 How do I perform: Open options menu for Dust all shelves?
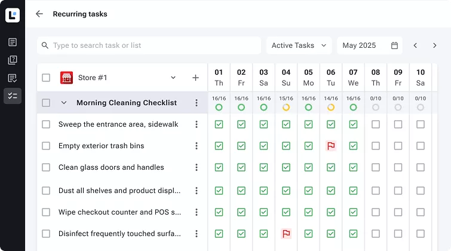pyautogui.click(x=197, y=191)
